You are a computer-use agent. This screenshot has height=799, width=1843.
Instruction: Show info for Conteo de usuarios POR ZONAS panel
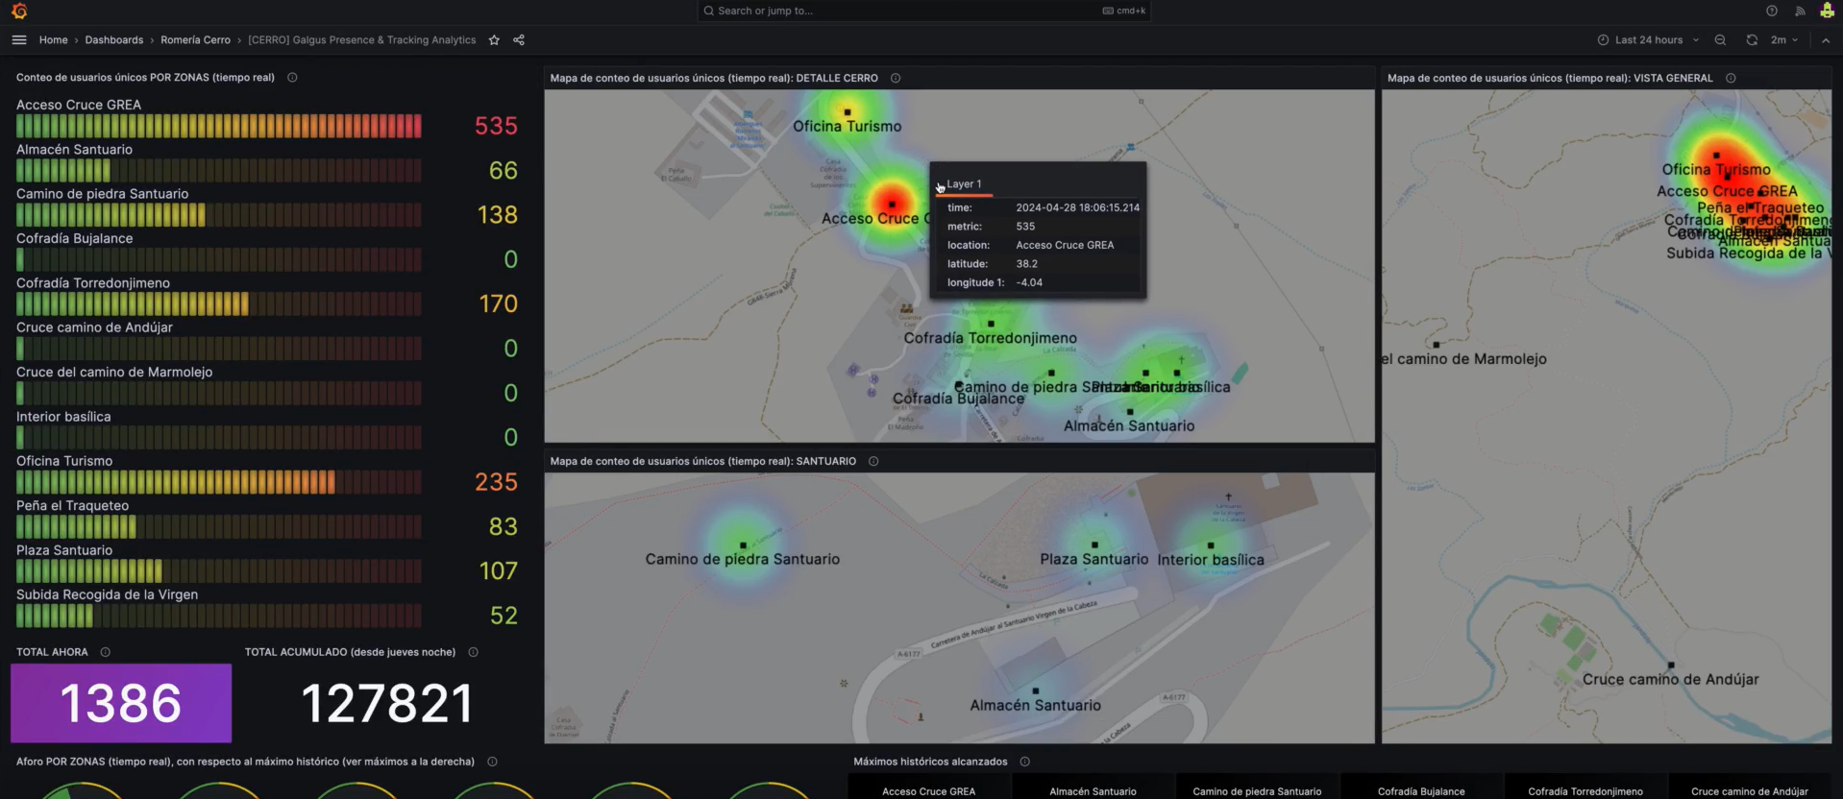[x=292, y=77]
